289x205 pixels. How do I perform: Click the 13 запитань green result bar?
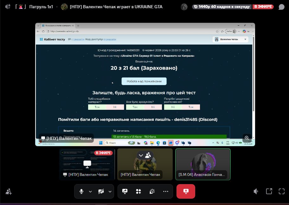pyautogui.click(x=169, y=137)
